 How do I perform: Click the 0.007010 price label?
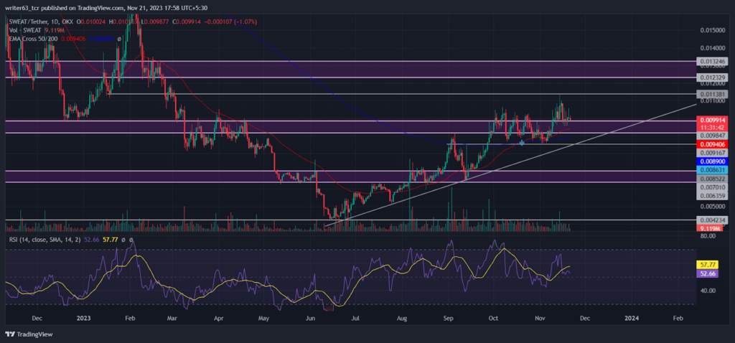coord(712,187)
